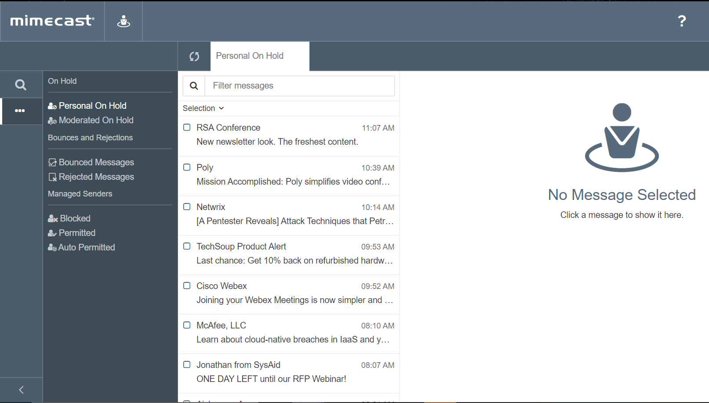Select Personal On Hold with its person icon
The image size is (709, 403).
52,105
